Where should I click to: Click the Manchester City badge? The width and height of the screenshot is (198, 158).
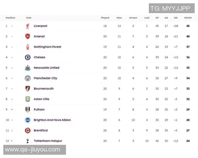point(27,78)
